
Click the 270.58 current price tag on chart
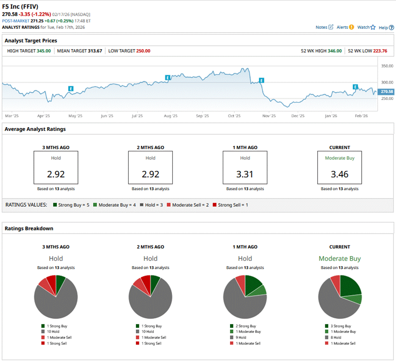[x=387, y=92]
